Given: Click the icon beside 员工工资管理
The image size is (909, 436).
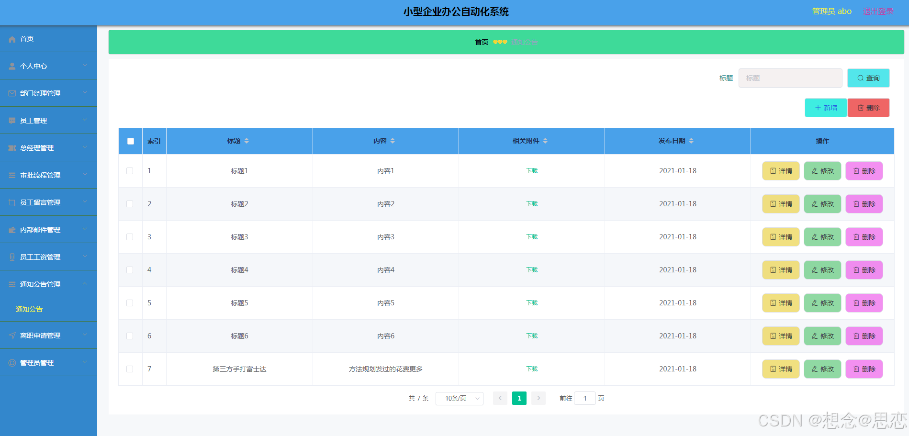Looking at the screenshot, I should click(x=12, y=257).
